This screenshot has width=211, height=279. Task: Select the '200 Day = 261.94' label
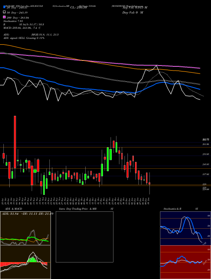pyautogui.click(x=18, y=18)
